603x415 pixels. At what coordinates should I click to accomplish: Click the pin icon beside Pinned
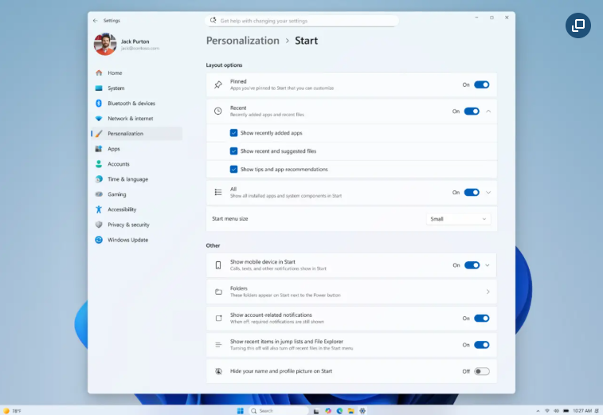tap(218, 84)
